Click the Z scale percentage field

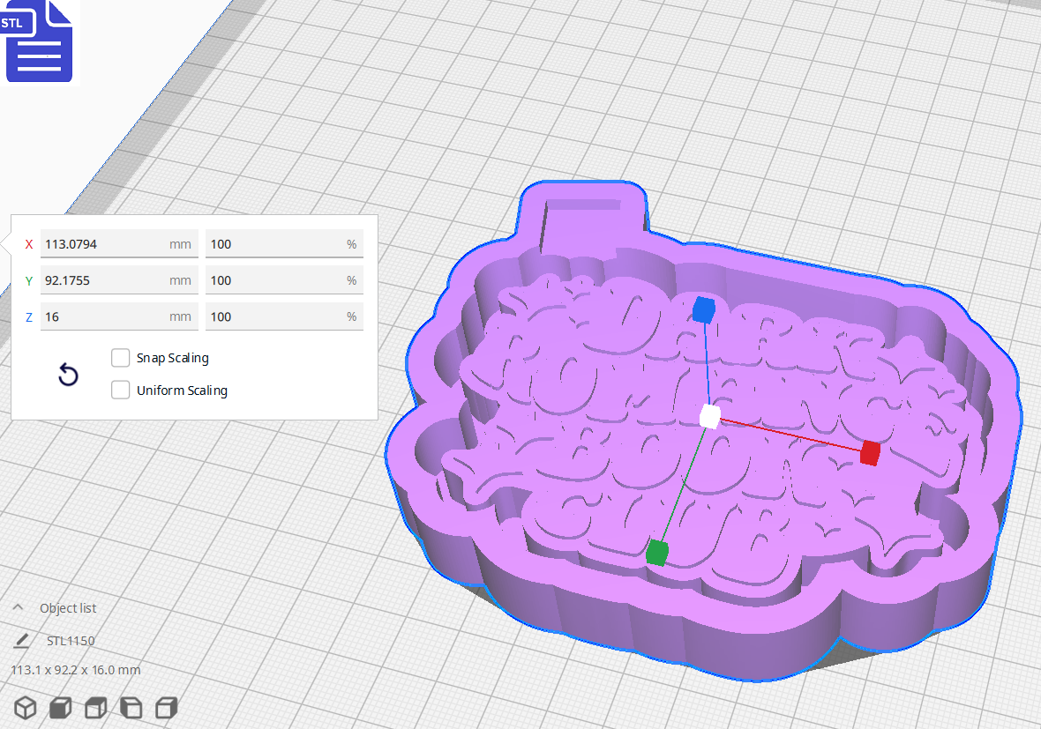273,316
